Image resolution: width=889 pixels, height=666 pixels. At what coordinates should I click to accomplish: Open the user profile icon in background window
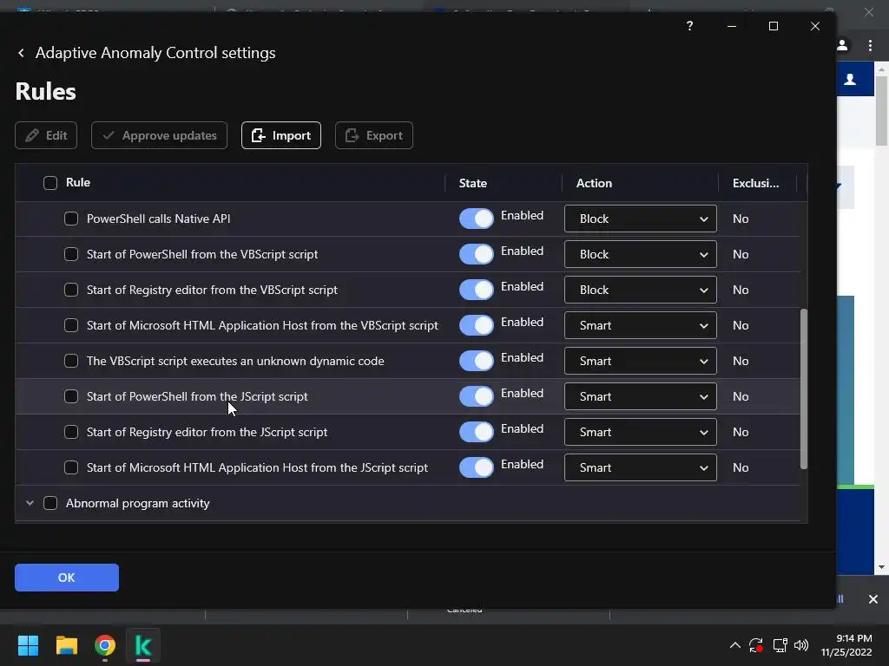(x=842, y=45)
